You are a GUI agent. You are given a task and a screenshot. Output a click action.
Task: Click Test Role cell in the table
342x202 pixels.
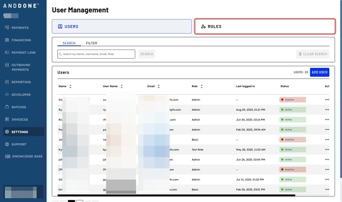click(x=198, y=149)
